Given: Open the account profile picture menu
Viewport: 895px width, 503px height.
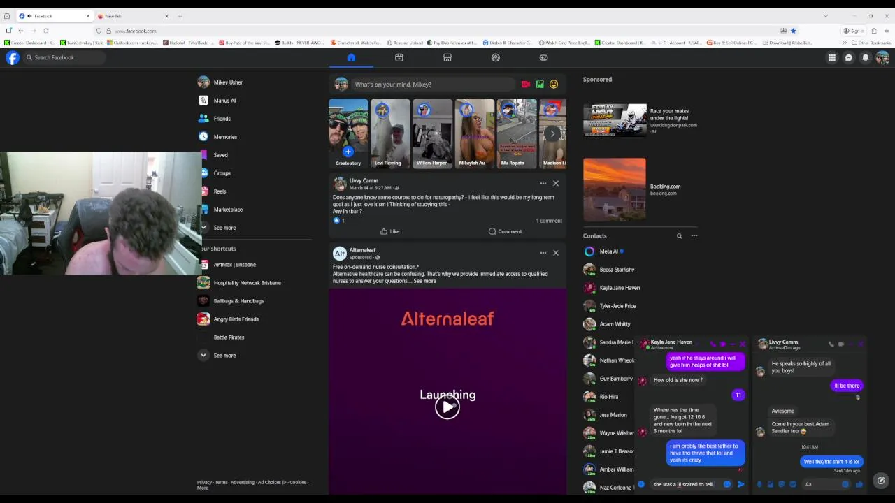Looking at the screenshot, I should (x=882, y=58).
